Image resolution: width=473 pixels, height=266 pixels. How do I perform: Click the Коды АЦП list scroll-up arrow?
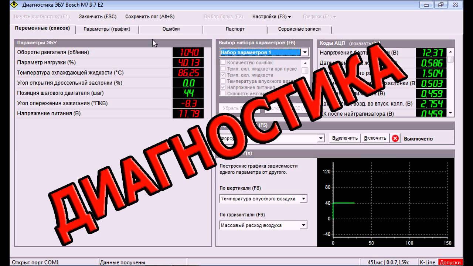pos(450,52)
